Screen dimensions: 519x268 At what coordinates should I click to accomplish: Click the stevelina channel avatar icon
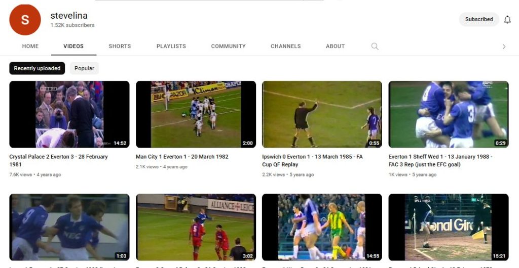pos(25,20)
